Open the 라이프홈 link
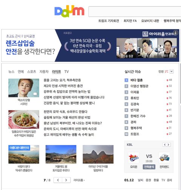Screen dimensions: 181x190 click(79, 180)
